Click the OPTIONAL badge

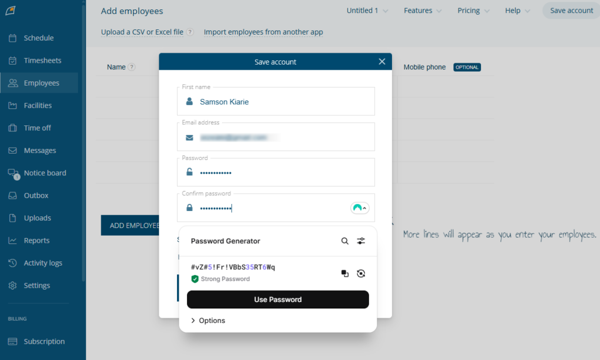click(x=467, y=67)
